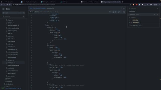This screenshot has height=90, width=161.
Task: Jump to next reference arrow
Action: (x=157, y=14)
